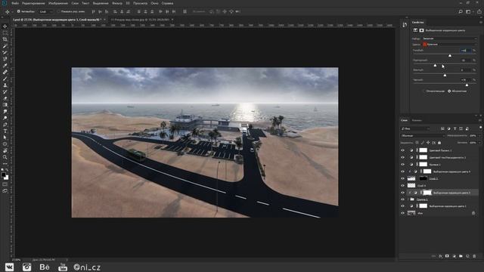Open the Цвета (Красные) dropdown
Viewport: 484px width, 272px height.
click(x=449, y=45)
